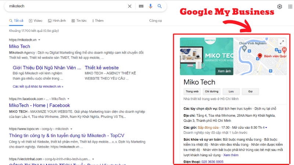
Task: Switch to the Tin tức tab
Action: (x=79, y=21)
